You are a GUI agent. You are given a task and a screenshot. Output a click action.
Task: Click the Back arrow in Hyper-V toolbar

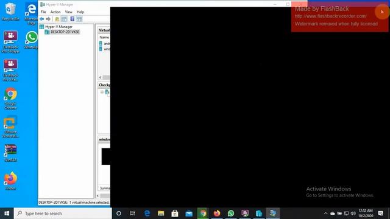click(42, 19)
